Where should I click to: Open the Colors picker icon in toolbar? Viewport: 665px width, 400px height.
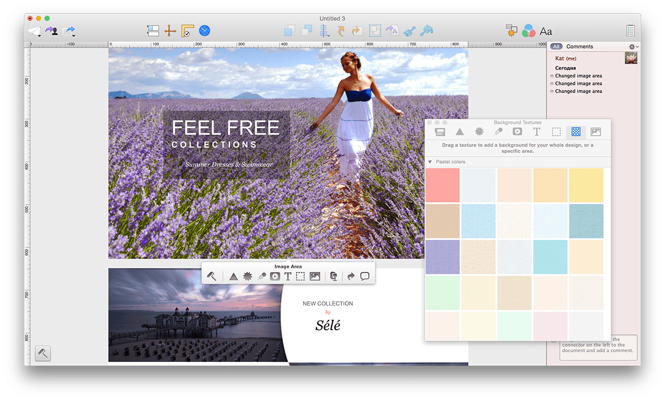528,31
